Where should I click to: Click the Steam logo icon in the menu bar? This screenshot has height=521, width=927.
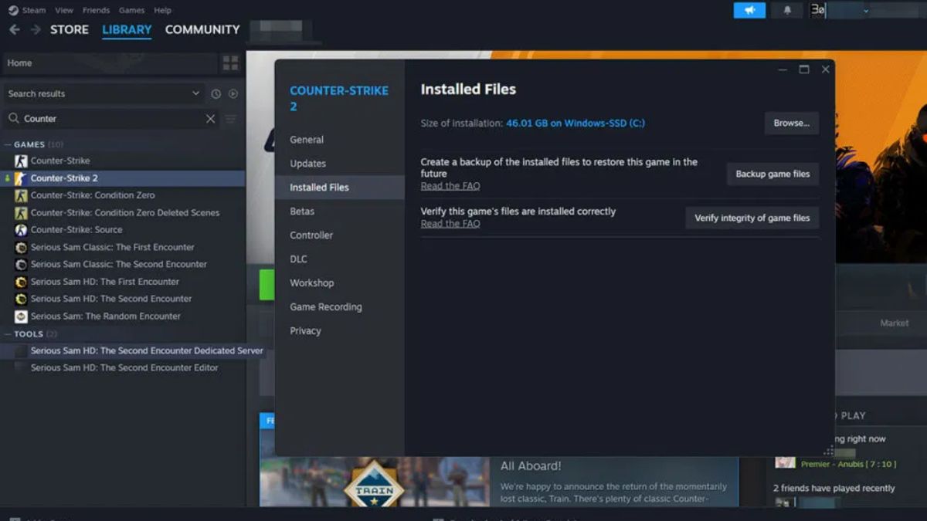pos(13,10)
